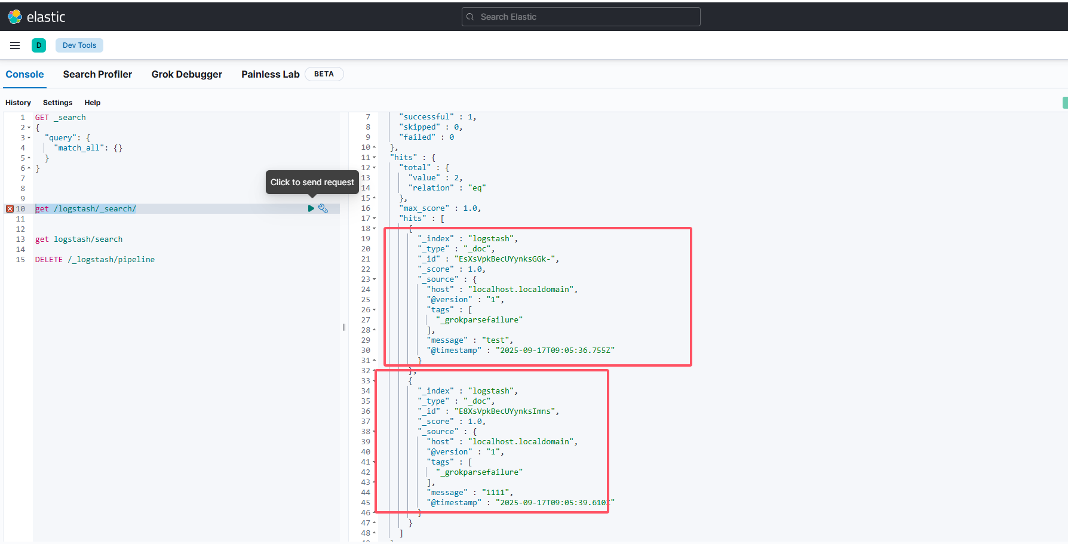Click the red error marker on line 10

tap(10, 208)
